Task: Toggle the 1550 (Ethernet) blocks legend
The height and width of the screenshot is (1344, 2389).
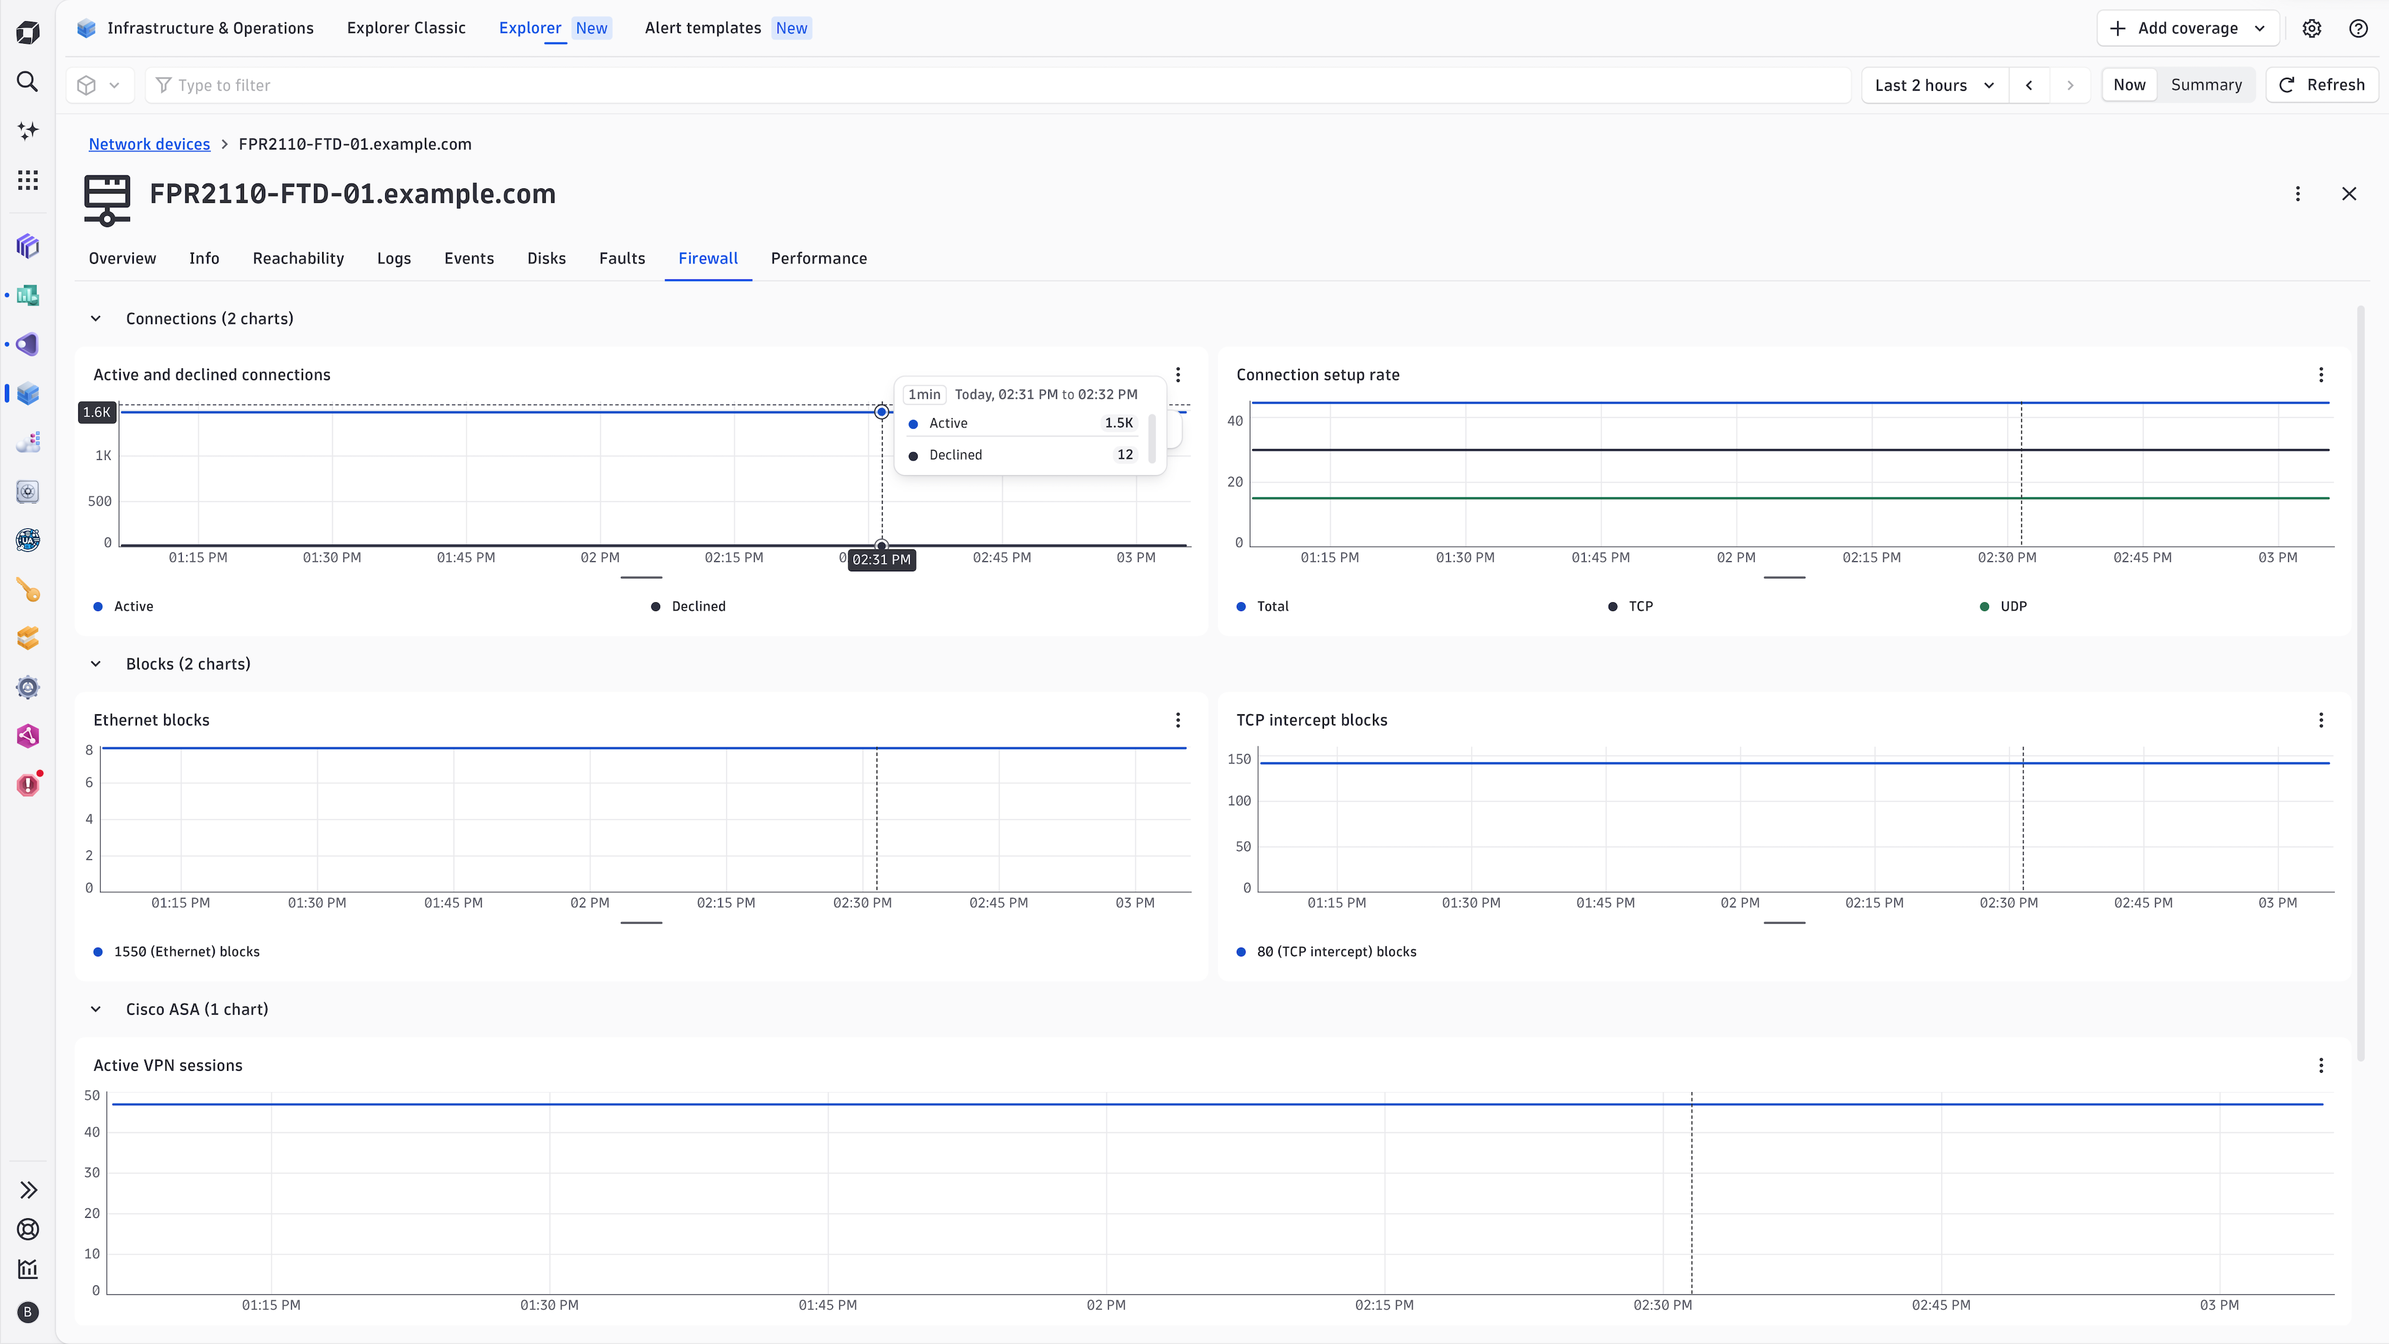Action: tap(176, 951)
